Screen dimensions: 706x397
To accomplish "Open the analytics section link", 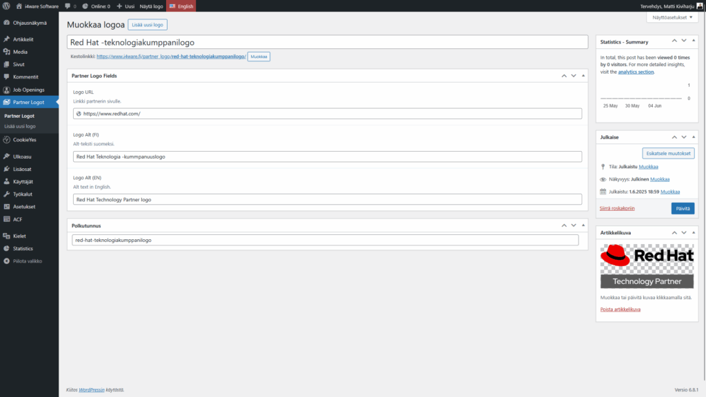I will tap(636, 72).
